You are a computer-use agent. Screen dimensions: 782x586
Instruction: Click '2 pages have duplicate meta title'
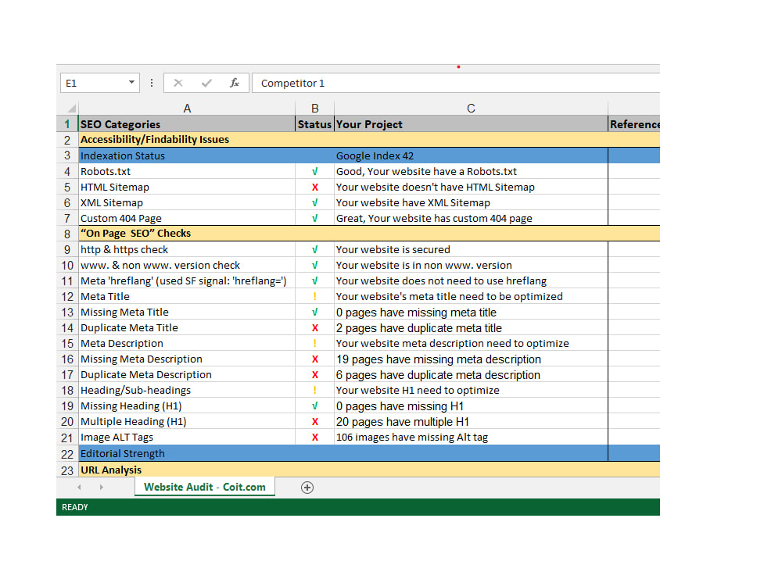click(471, 327)
